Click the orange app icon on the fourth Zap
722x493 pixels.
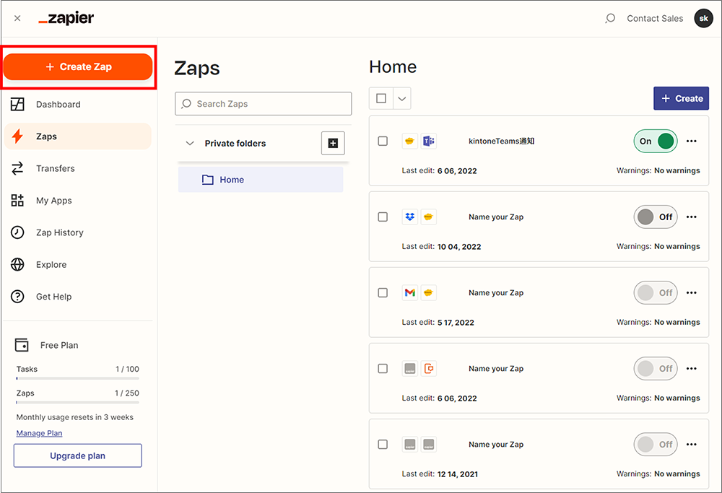429,369
